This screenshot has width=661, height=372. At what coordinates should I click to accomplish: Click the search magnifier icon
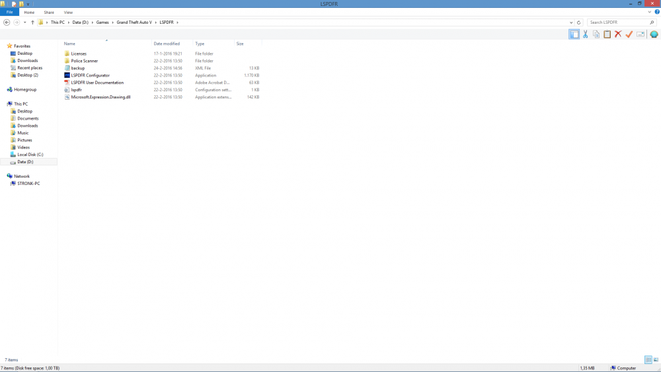coord(652,22)
